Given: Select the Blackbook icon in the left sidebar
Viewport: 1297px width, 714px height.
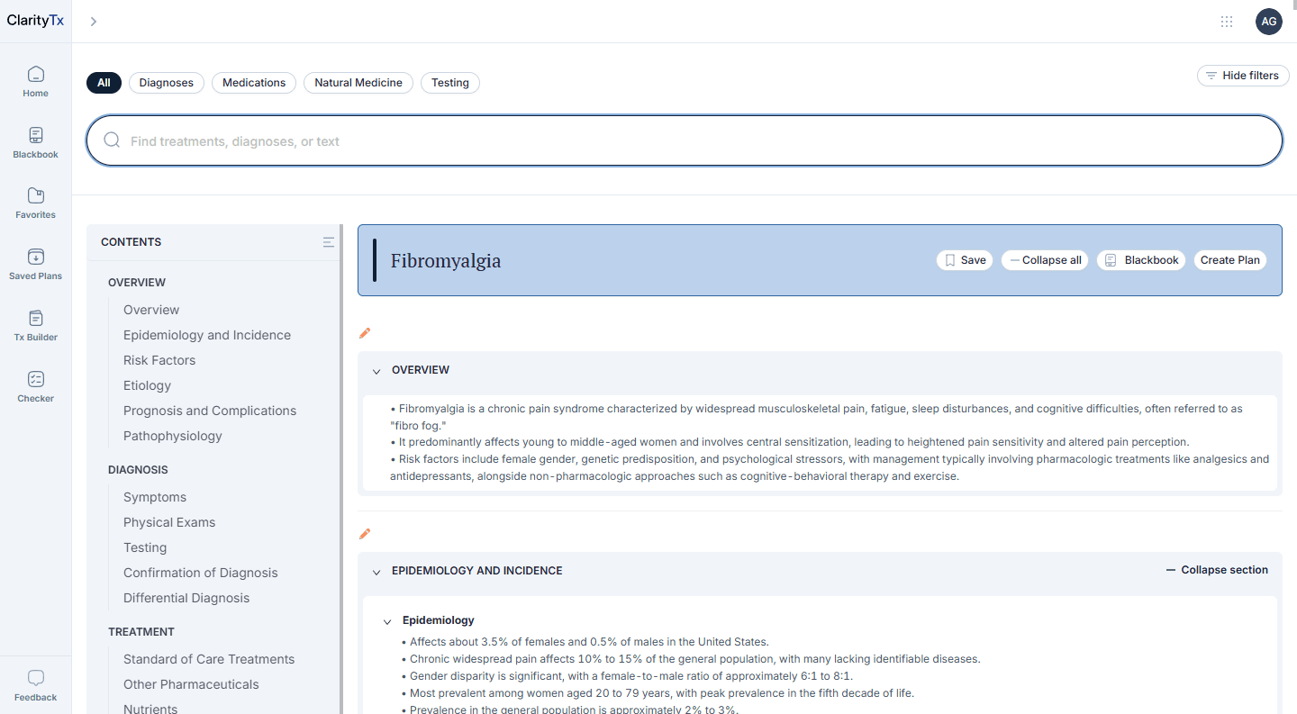Looking at the screenshot, I should coord(35,140).
